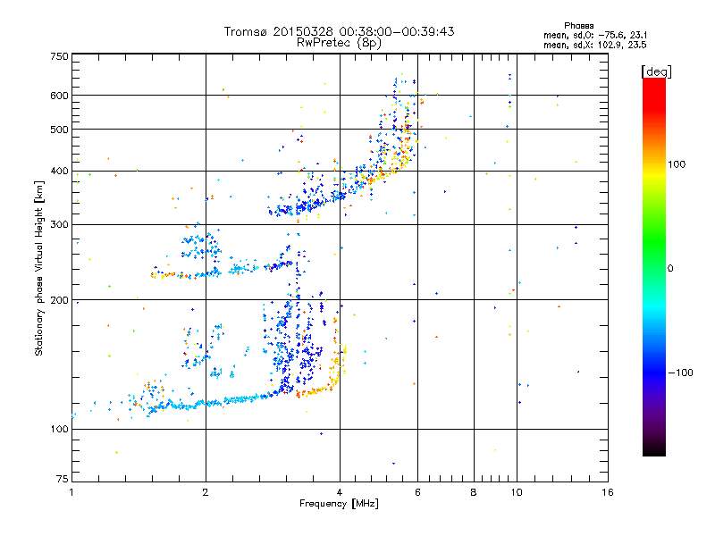Click x-axis tick label '1'
The image size is (715, 536).
pos(71,492)
